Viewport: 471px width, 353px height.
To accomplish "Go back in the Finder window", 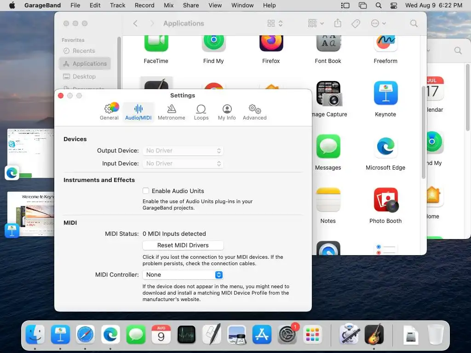I will click(x=136, y=23).
